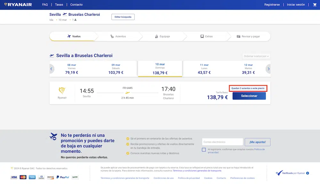Image resolution: width=320 pixels, height=184 pixels.
Task: Click the Editar búsqueda button
Action: click(123, 17)
